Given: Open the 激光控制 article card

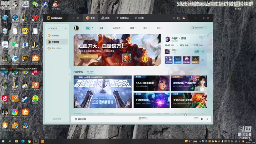Looking at the screenshot, I should pyautogui.click(x=189, y=83).
